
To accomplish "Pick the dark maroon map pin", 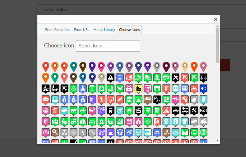I will pos(166,67).
